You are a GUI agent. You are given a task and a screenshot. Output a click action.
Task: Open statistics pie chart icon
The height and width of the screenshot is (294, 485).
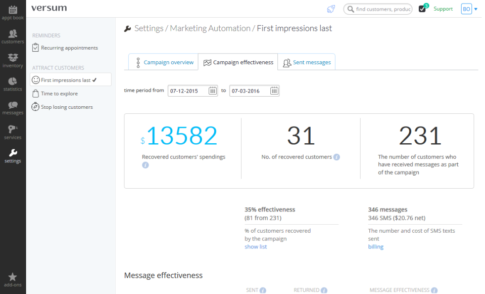(13, 83)
